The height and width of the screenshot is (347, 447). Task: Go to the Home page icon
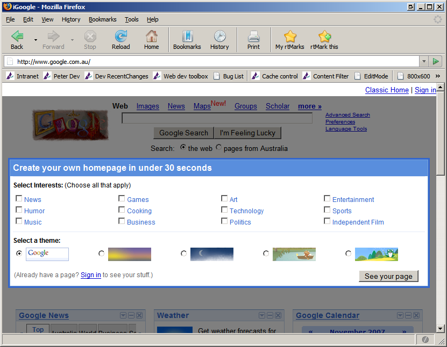coord(151,36)
